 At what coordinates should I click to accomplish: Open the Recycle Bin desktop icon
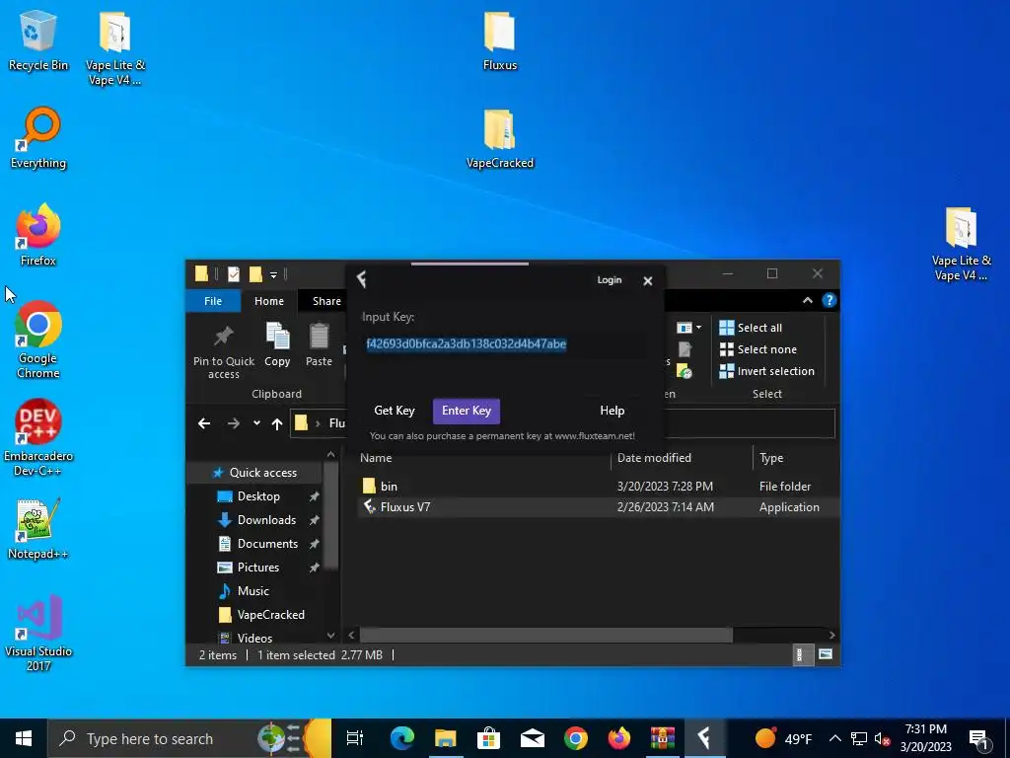[x=38, y=39]
